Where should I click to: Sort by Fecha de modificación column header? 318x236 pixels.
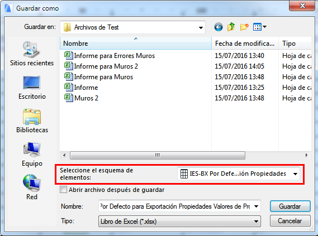click(245, 44)
